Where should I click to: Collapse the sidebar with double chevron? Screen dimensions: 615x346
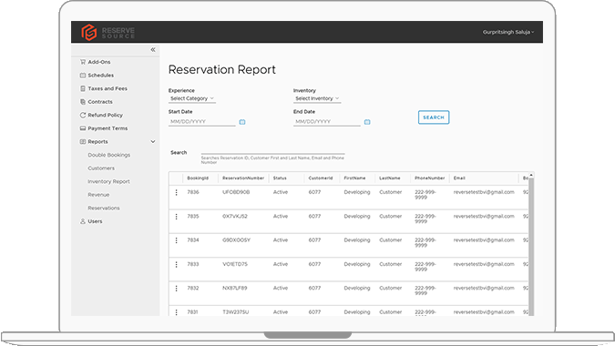click(x=153, y=50)
